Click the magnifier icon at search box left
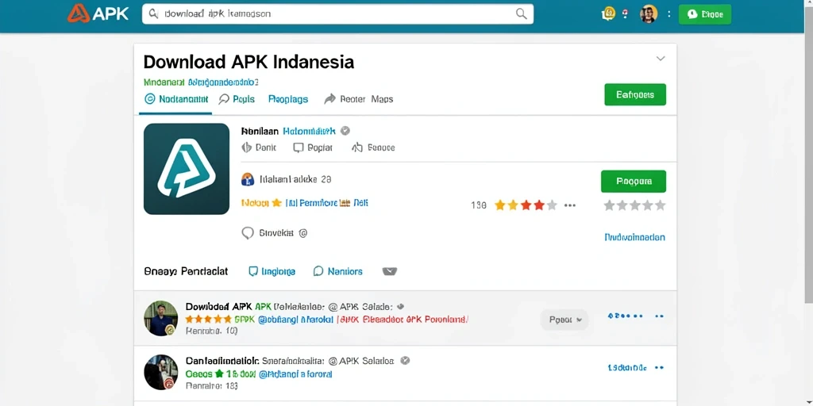 pos(153,14)
